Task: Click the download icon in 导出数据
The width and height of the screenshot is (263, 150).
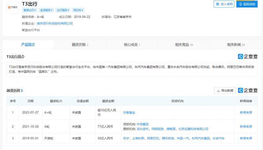Action: click(x=218, y=90)
